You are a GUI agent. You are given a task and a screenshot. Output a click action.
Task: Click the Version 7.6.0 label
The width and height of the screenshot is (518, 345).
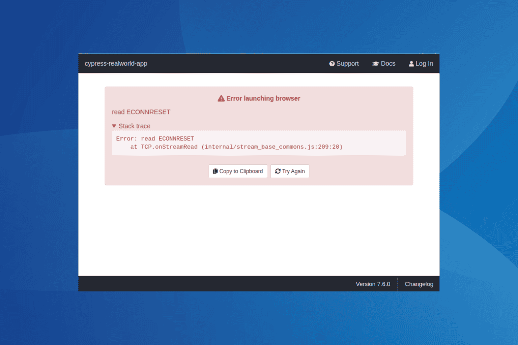click(x=373, y=284)
